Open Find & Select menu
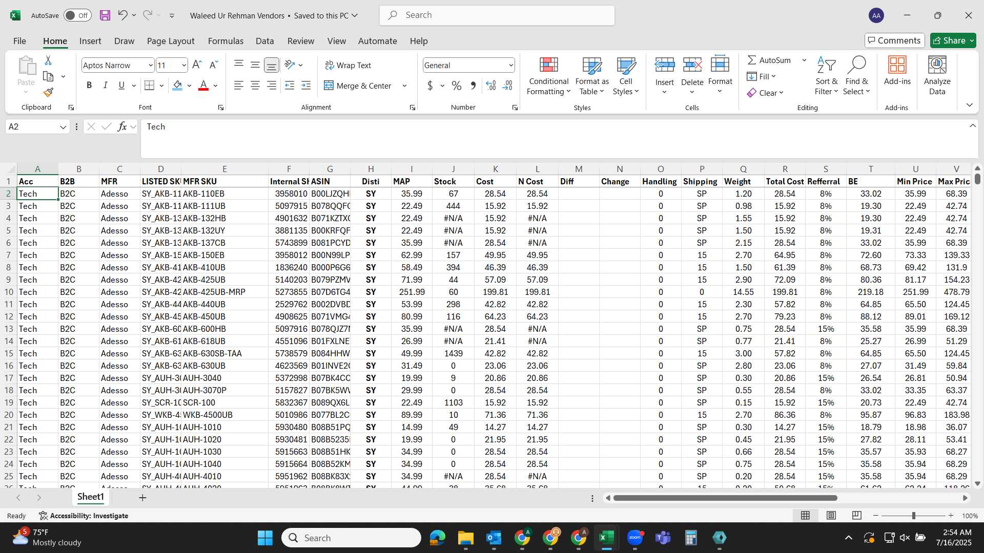Image resolution: width=984 pixels, height=553 pixels. coord(857,76)
